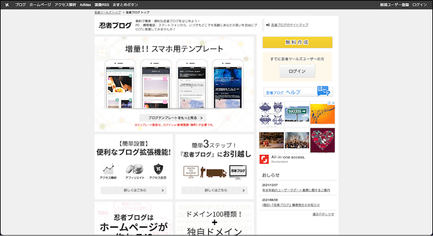Close the advertisement with X icon
Image resolution: width=433 pixels, height=236 pixels.
pyautogui.click(x=333, y=103)
